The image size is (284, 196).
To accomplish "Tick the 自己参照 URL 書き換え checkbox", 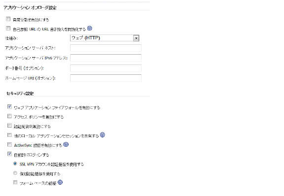I will point(8,28).
